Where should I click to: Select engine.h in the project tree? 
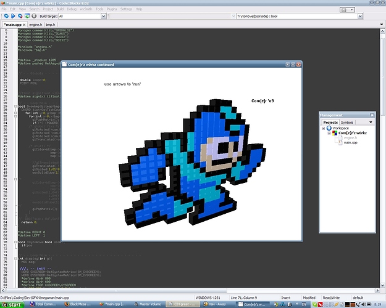tap(351, 138)
